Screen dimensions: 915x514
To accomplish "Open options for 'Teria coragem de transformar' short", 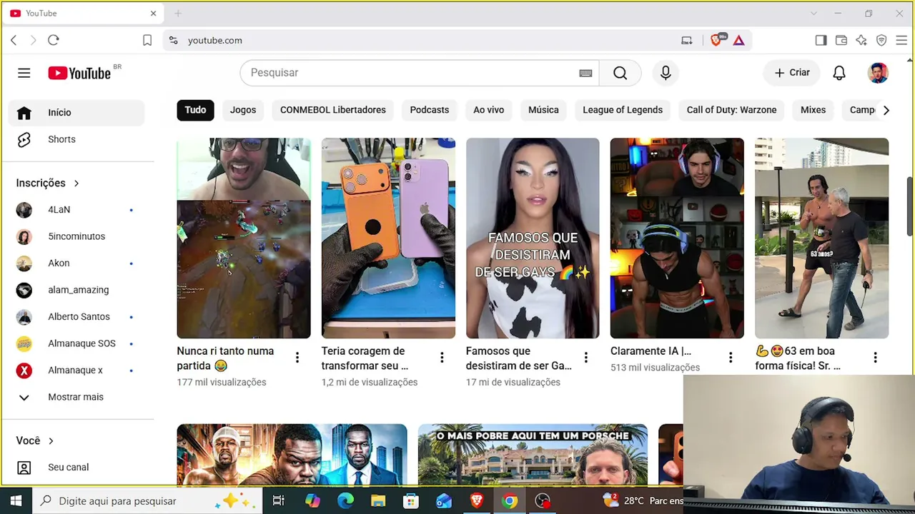I will (x=442, y=358).
